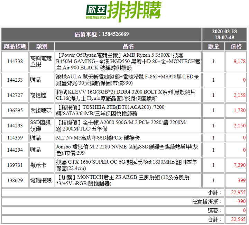
Task: Click the 數量 column header
Action: (213, 46)
